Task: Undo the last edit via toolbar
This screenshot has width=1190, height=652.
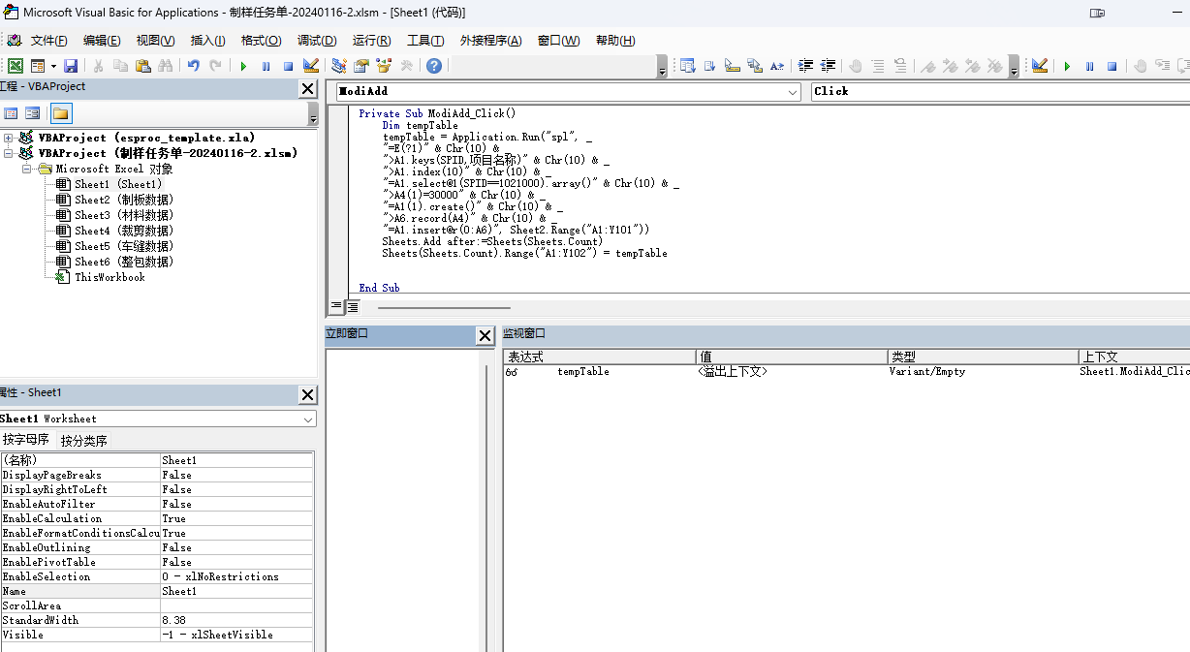Action: [x=194, y=66]
